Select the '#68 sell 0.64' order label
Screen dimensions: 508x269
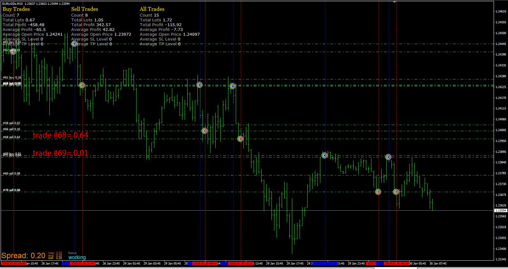click(11, 137)
